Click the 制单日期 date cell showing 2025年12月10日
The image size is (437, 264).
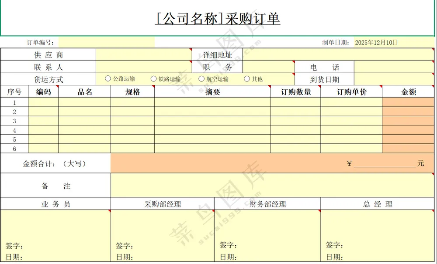point(378,42)
